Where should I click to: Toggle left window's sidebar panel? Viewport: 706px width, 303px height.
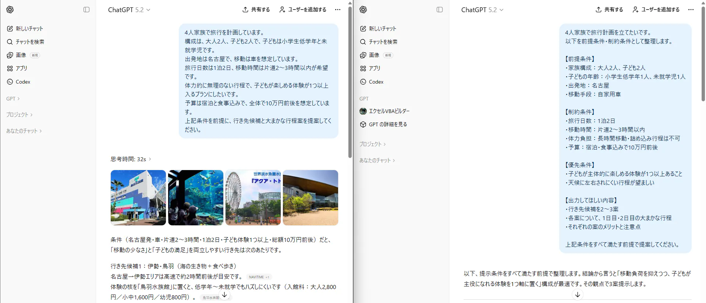click(86, 10)
